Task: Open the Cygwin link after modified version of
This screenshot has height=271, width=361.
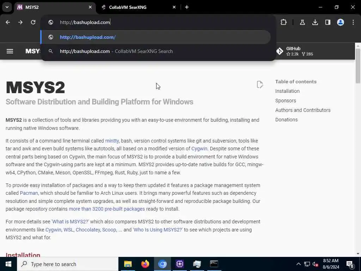Action: (200, 149)
